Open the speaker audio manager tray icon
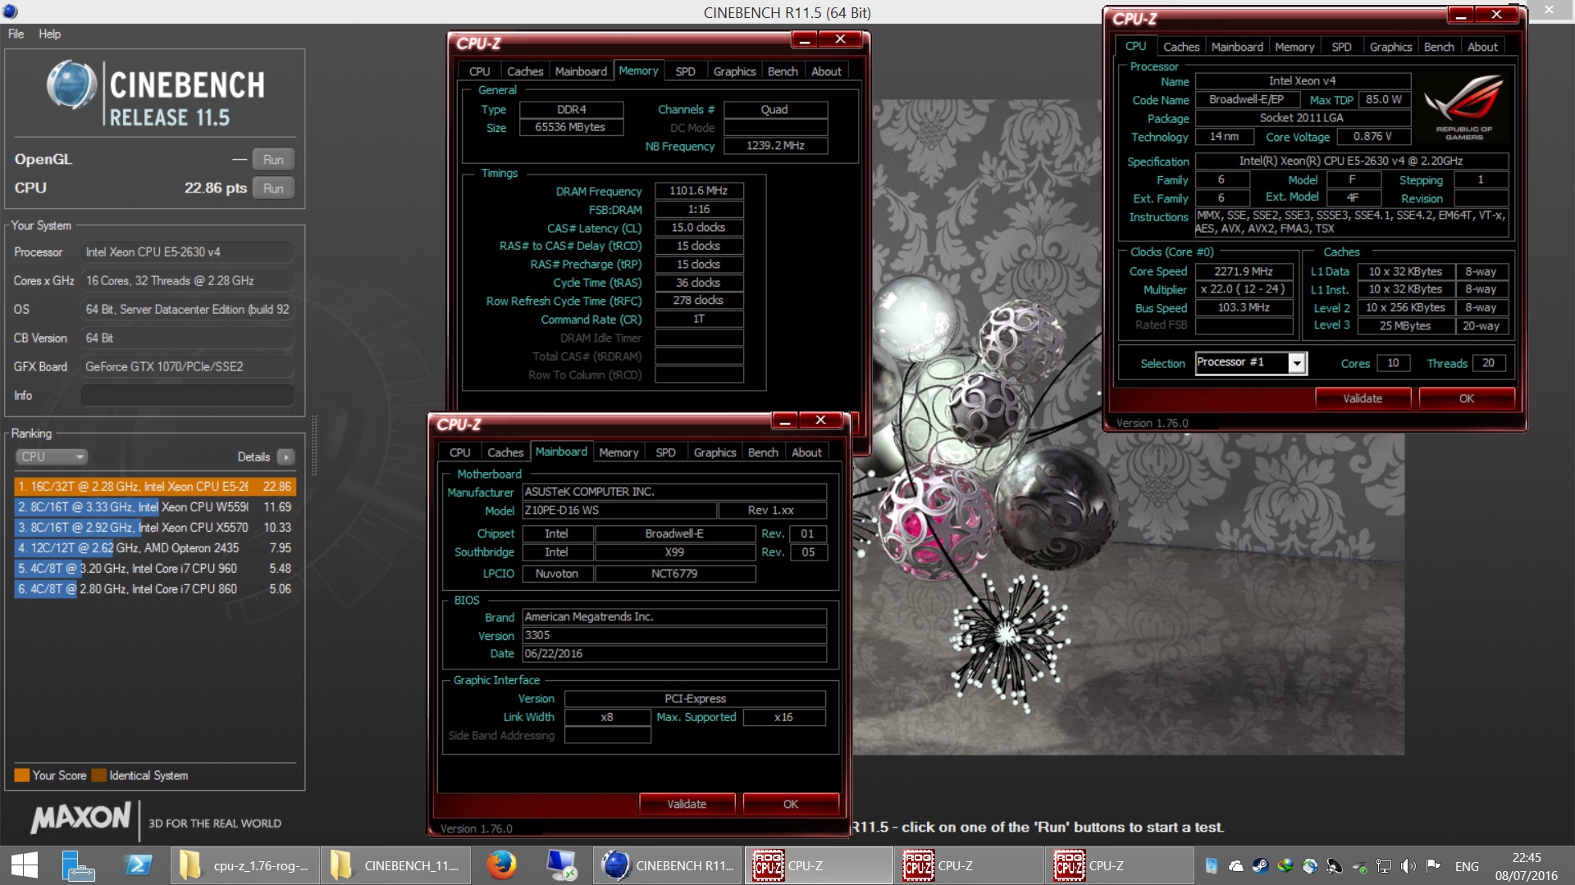Image resolution: width=1575 pixels, height=885 pixels. (1335, 866)
